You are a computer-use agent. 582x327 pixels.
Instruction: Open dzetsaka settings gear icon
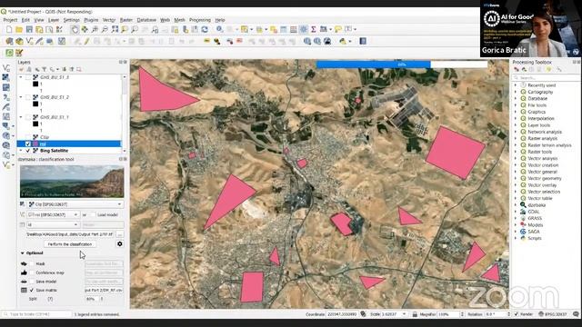pyautogui.click(x=119, y=244)
